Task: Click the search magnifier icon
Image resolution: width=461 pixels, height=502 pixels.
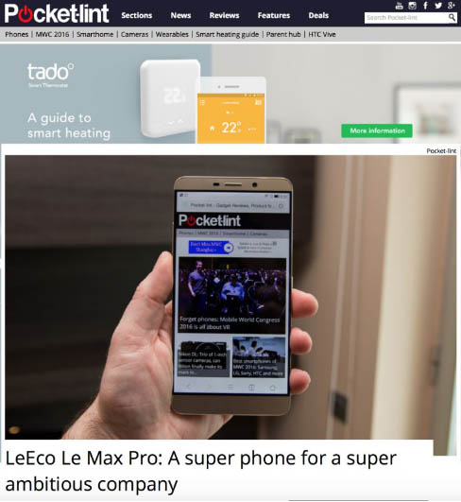Action: [452, 17]
